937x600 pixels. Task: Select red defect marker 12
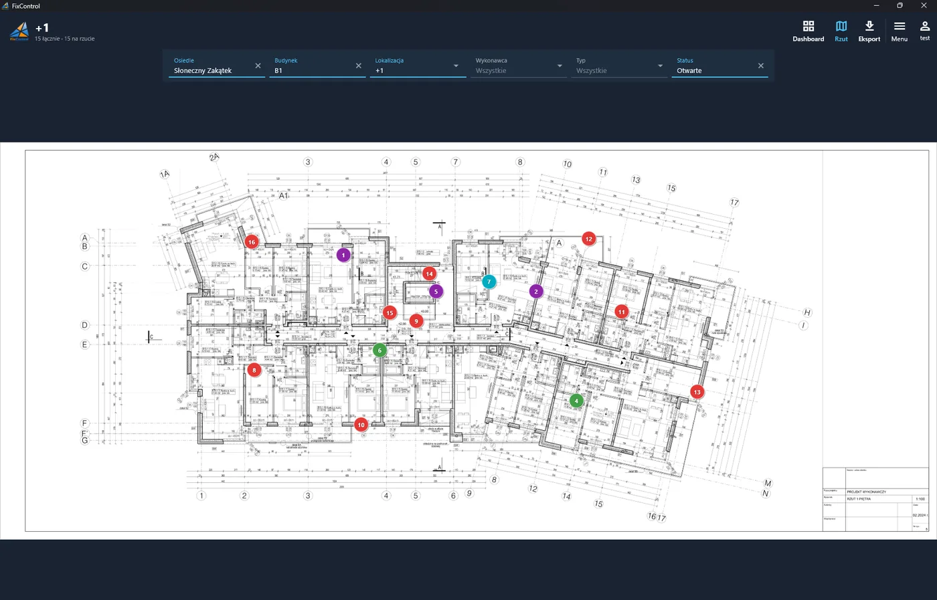click(589, 239)
